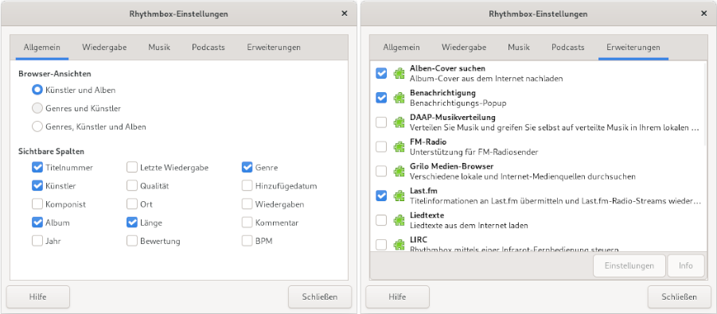Close the right Rhythmbox-Einstellungen window
Screen dimensions: 717x314
click(704, 14)
